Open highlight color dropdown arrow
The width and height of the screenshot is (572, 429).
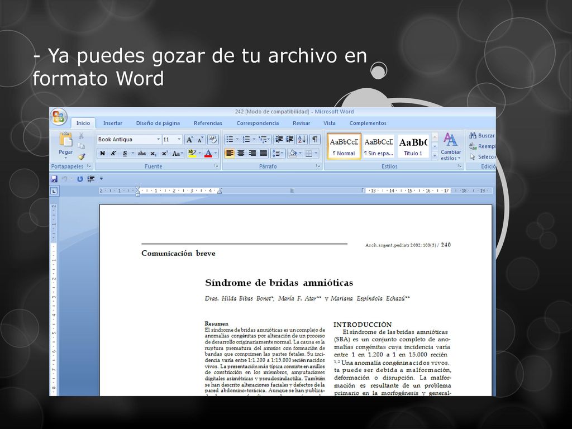[200, 153]
